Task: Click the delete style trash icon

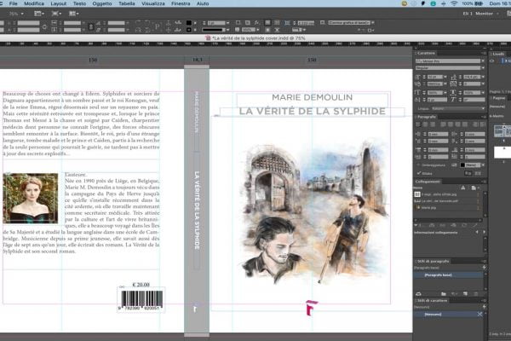Action: (476, 293)
